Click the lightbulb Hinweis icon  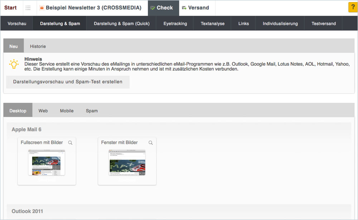[14, 64]
